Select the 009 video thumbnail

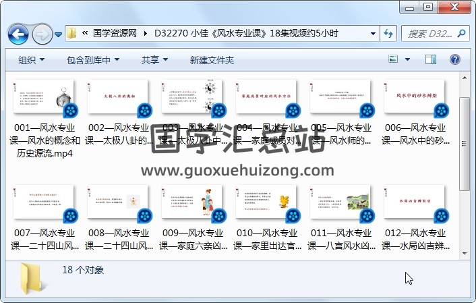point(193,203)
